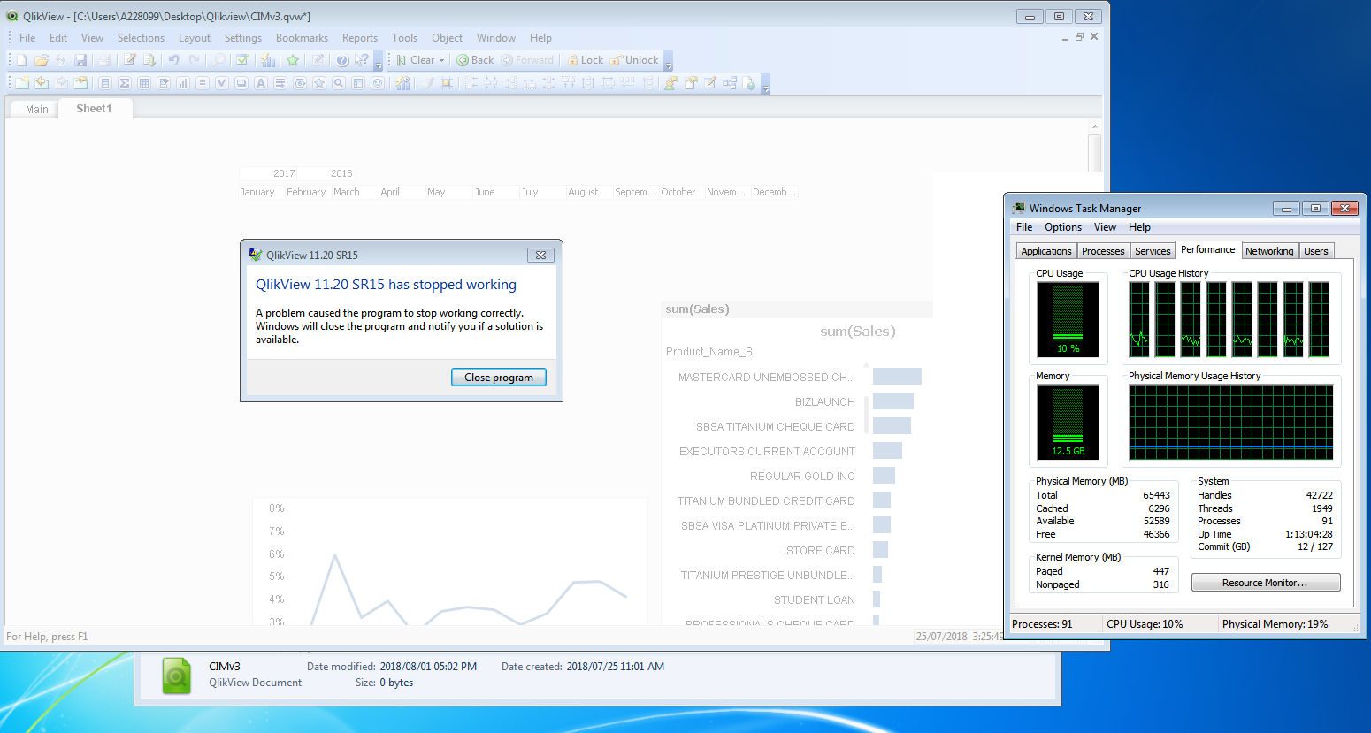Viewport: 1371px width, 733px height.
Task: Toggle the Design Grid icon
Action: click(447, 83)
